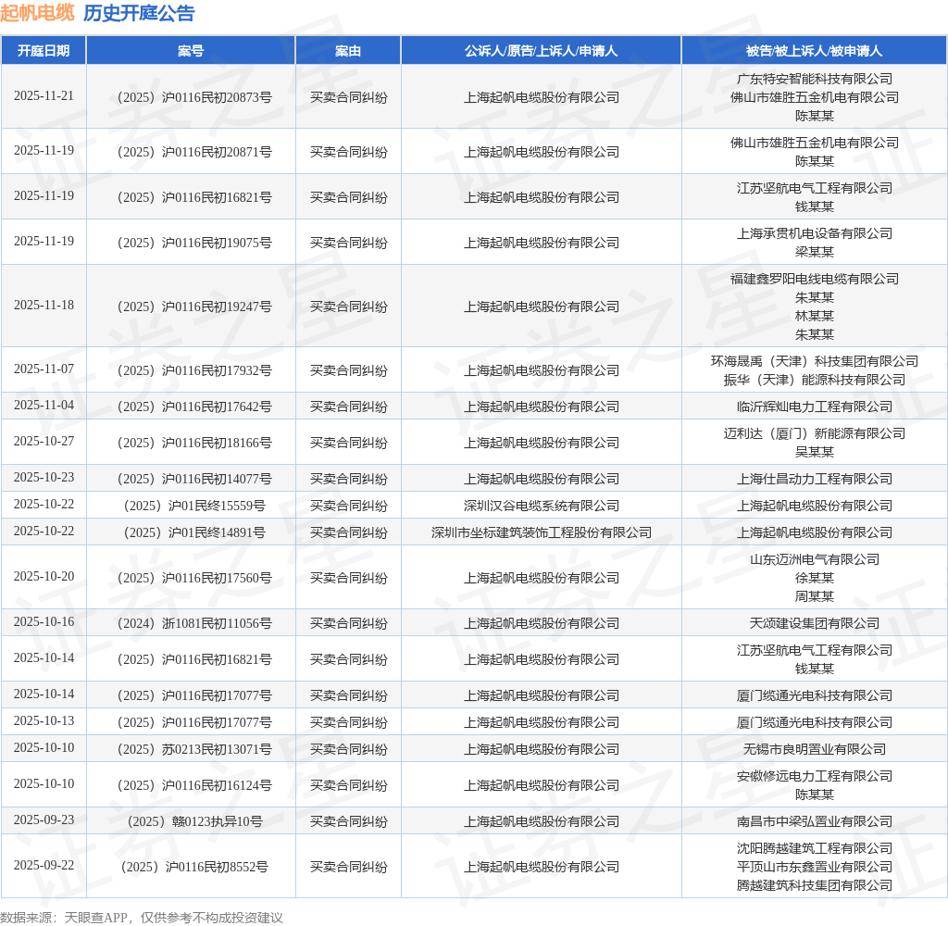The height and width of the screenshot is (926, 948).
Task: Click defendant 广东特安智能科技有限公司
Action: tap(815, 79)
